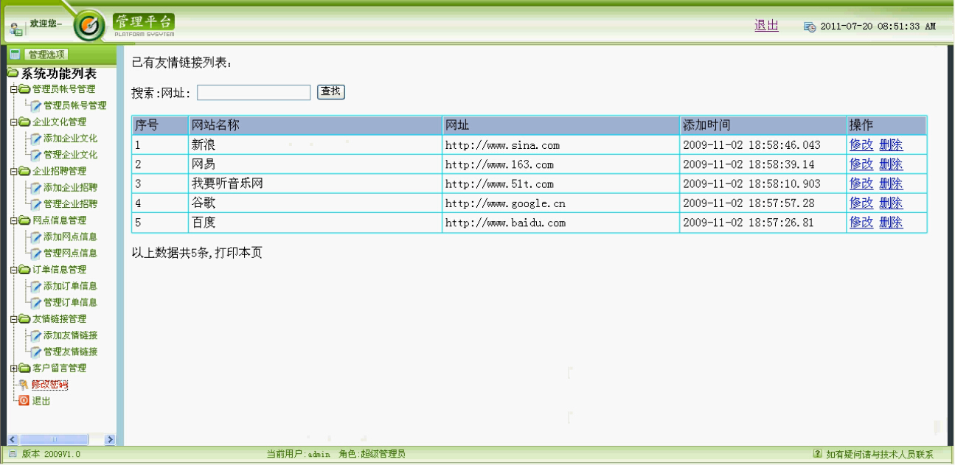Click the platform logo target icon
The width and height of the screenshot is (955, 465).
coord(90,26)
